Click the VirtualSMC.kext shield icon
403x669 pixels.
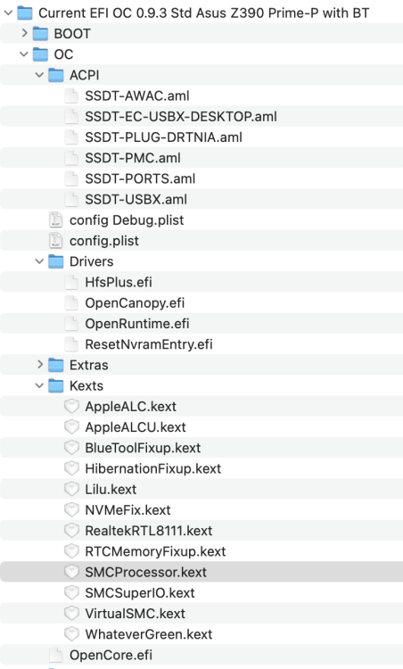[x=71, y=613]
